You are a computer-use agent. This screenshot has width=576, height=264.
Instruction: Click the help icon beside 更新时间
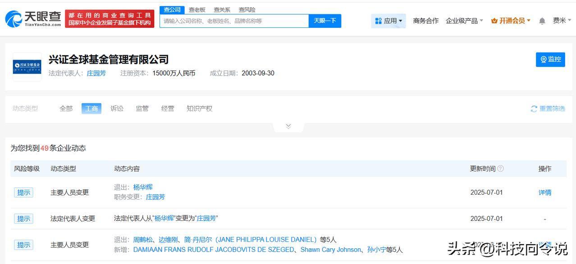(x=500, y=169)
